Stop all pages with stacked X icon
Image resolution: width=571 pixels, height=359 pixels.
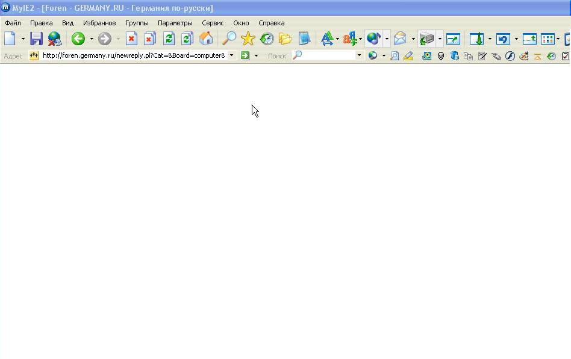pos(149,39)
